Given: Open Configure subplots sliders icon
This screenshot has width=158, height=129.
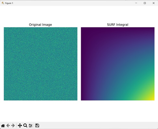Looking at the screenshot, I should pyautogui.click(x=30, y=125).
